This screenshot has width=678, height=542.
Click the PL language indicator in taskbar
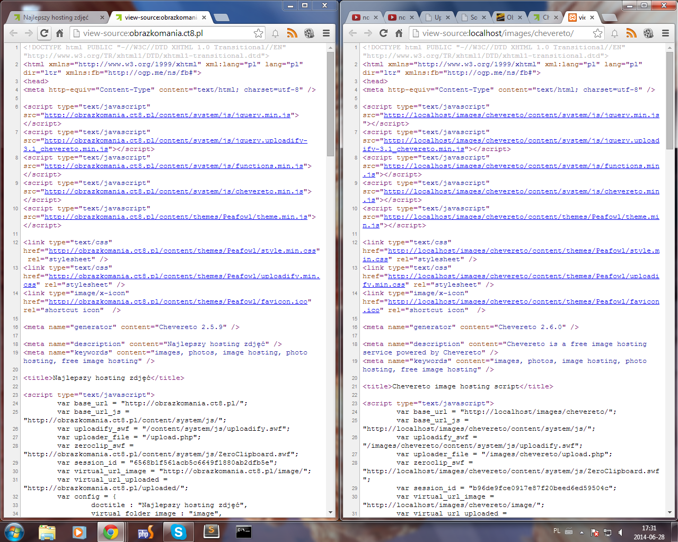tap(557, 530)
